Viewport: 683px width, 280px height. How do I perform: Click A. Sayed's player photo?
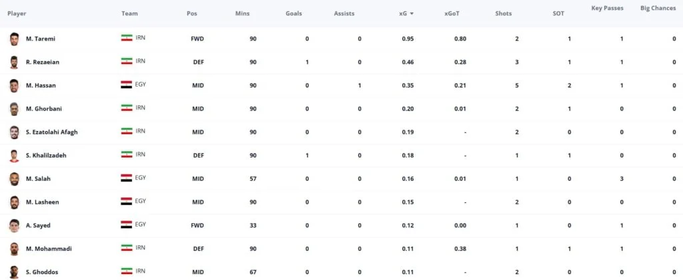tap(15, 225)
